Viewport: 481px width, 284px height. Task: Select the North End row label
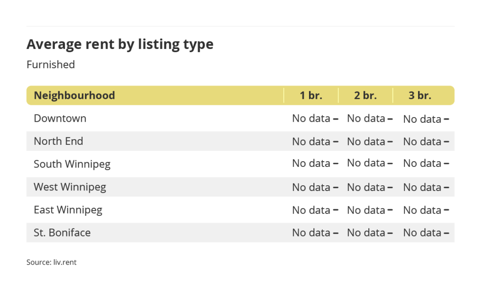(x=58, y=141)
